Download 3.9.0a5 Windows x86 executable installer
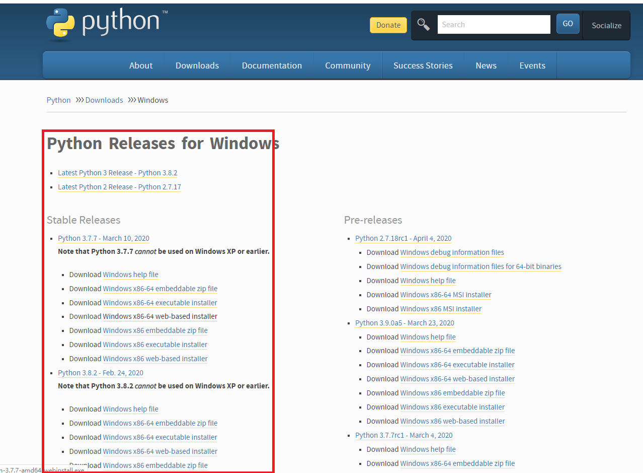The height and width of the screenshot is (473, 643). tap(452, 407)
